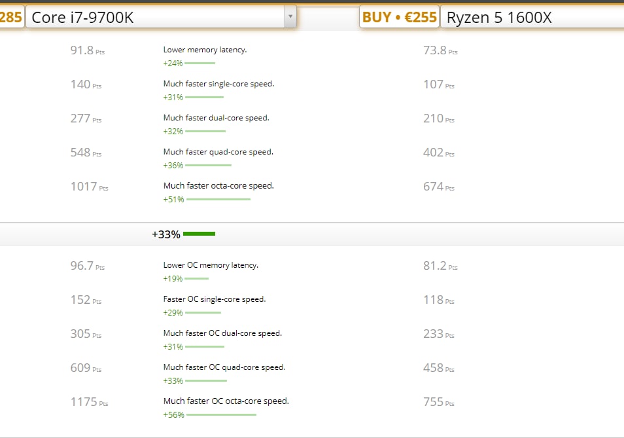Click the +24% memory latency bar
The height and width of the screenshot is (438, 624).
199,64
